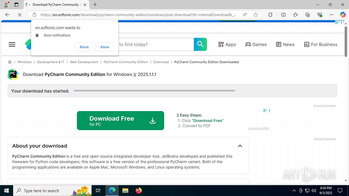Go to Development & IT breadcrumb

51,62
